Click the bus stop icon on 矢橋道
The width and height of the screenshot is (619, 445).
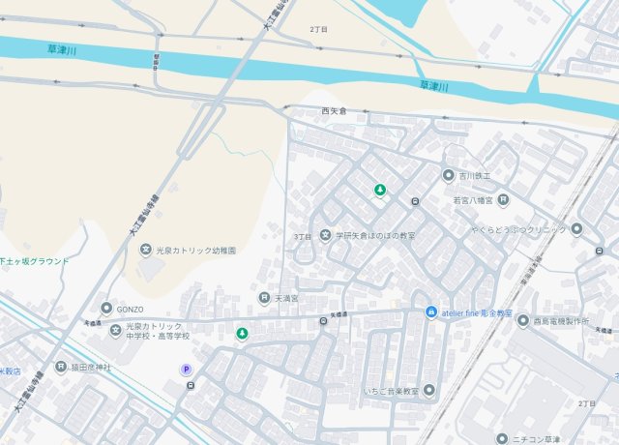tap(323, 321)
